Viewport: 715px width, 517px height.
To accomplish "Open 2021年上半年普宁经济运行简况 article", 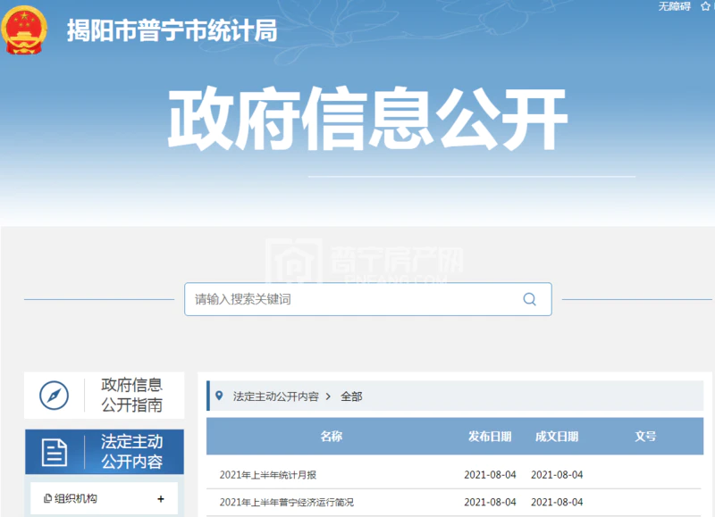I will pos(286,502).
